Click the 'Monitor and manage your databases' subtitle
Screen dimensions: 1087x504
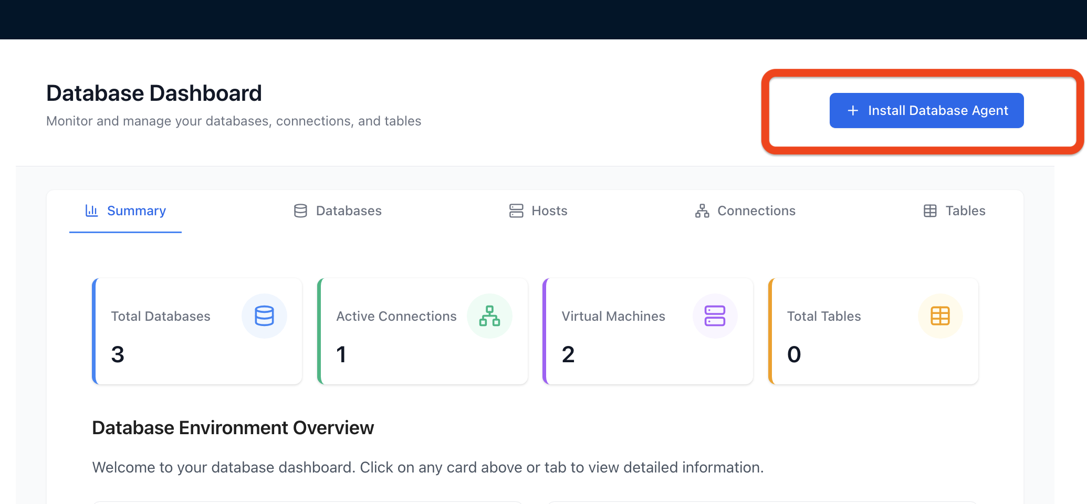(x=234, y=121)
